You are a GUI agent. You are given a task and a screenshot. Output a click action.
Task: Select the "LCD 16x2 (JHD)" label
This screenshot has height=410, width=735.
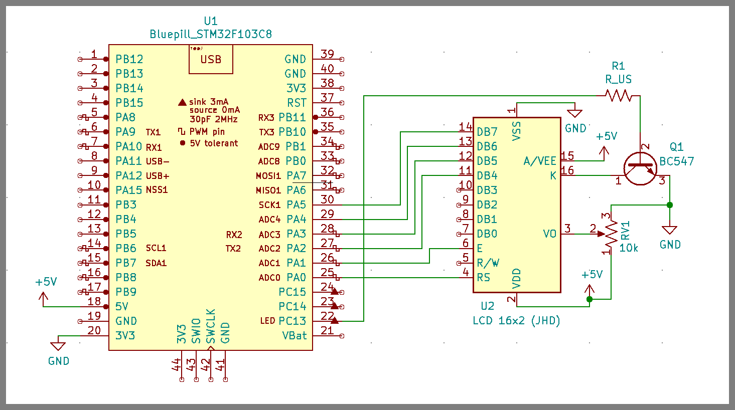tap(516, 321)
